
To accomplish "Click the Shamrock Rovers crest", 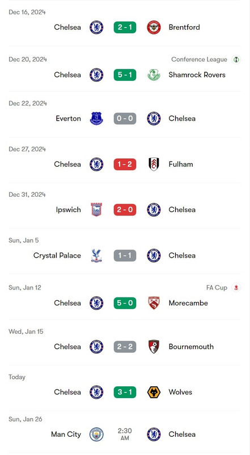I will 154,75.
